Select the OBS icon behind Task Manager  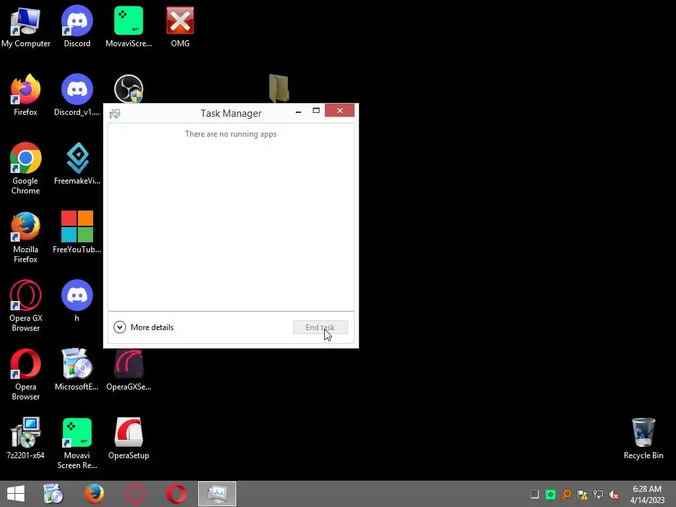[x=129, y=89]
